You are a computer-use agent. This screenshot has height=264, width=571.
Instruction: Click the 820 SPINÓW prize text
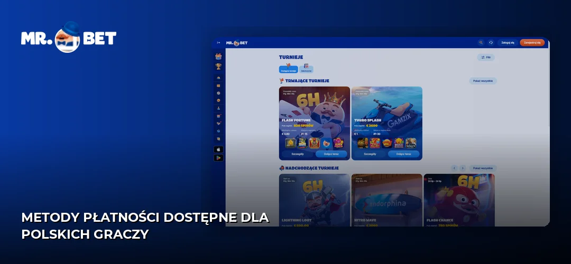click(x=303, y=126)
